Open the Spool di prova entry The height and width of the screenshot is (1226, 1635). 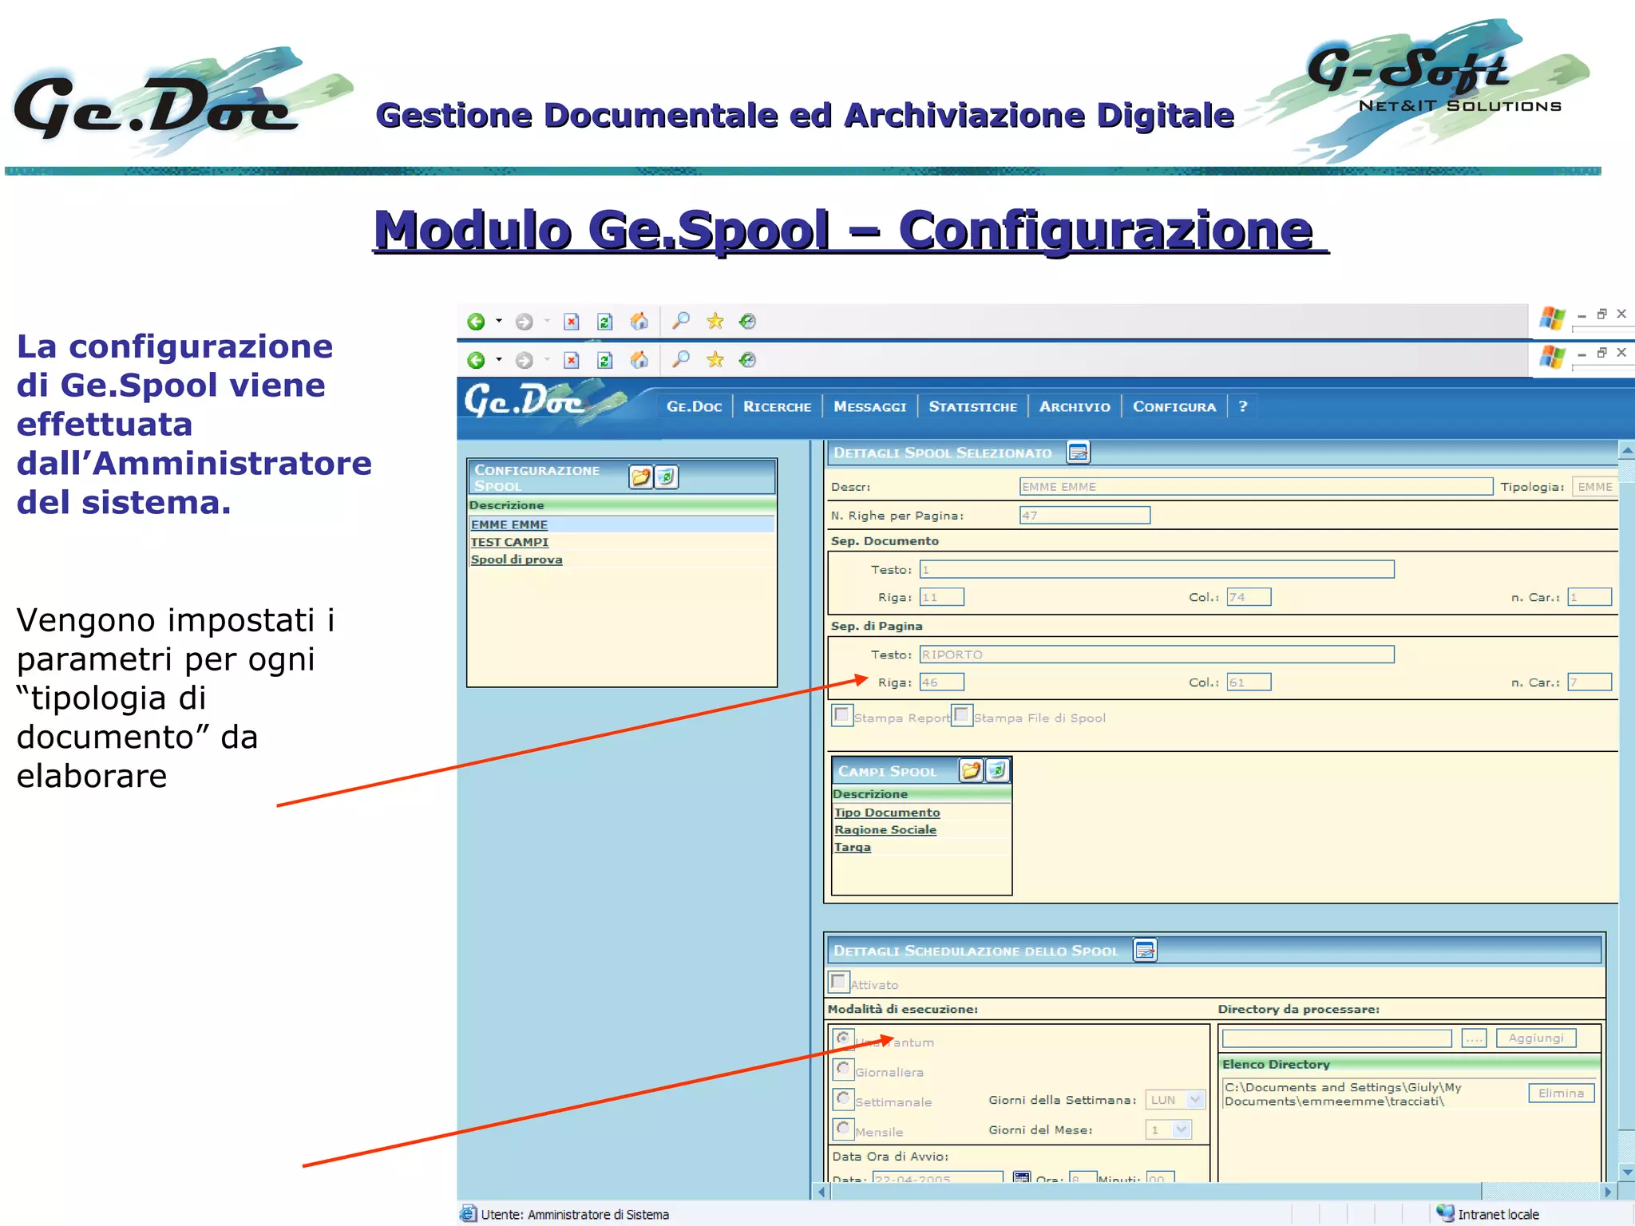pyautogui.click(x=517, y=560)
